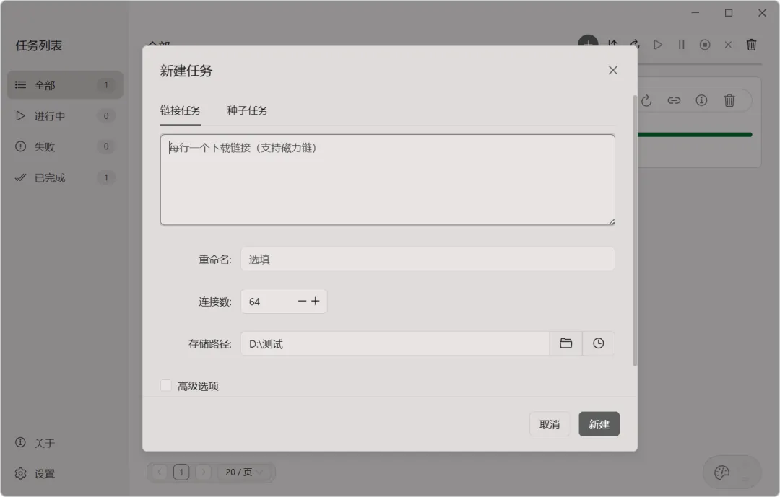Click the add task plus button in the toolbar
780x497 pixels.
click(x=588, y=42)
